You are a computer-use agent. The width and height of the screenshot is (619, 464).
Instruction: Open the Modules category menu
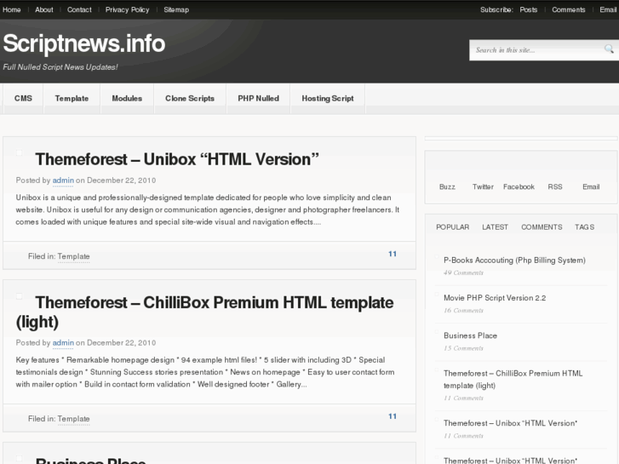point(127,98)
